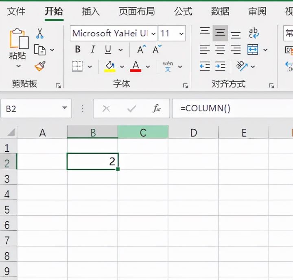Screen dimensions: 293x280
Task: Click the phonetic guide wén icon
Action: tap(168, 66)
